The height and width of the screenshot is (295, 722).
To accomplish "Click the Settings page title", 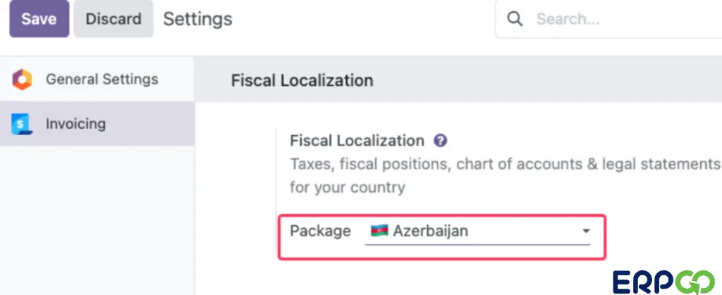I will 197,19.
